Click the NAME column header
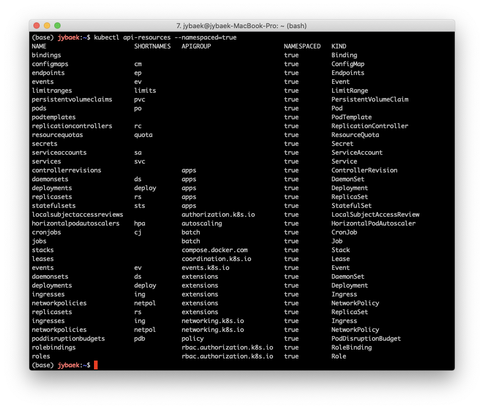484x409 pixels. click(x=39, y=46)
